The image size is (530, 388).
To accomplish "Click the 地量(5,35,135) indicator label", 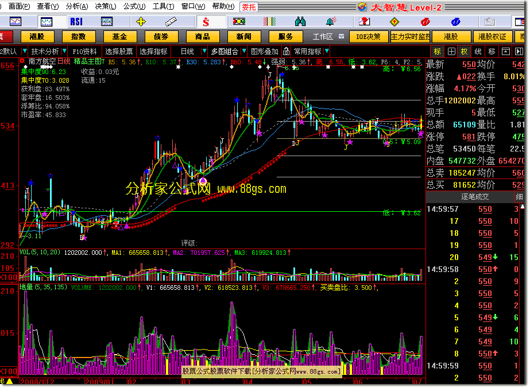I will pyautogui.click(x=43, y=287).
